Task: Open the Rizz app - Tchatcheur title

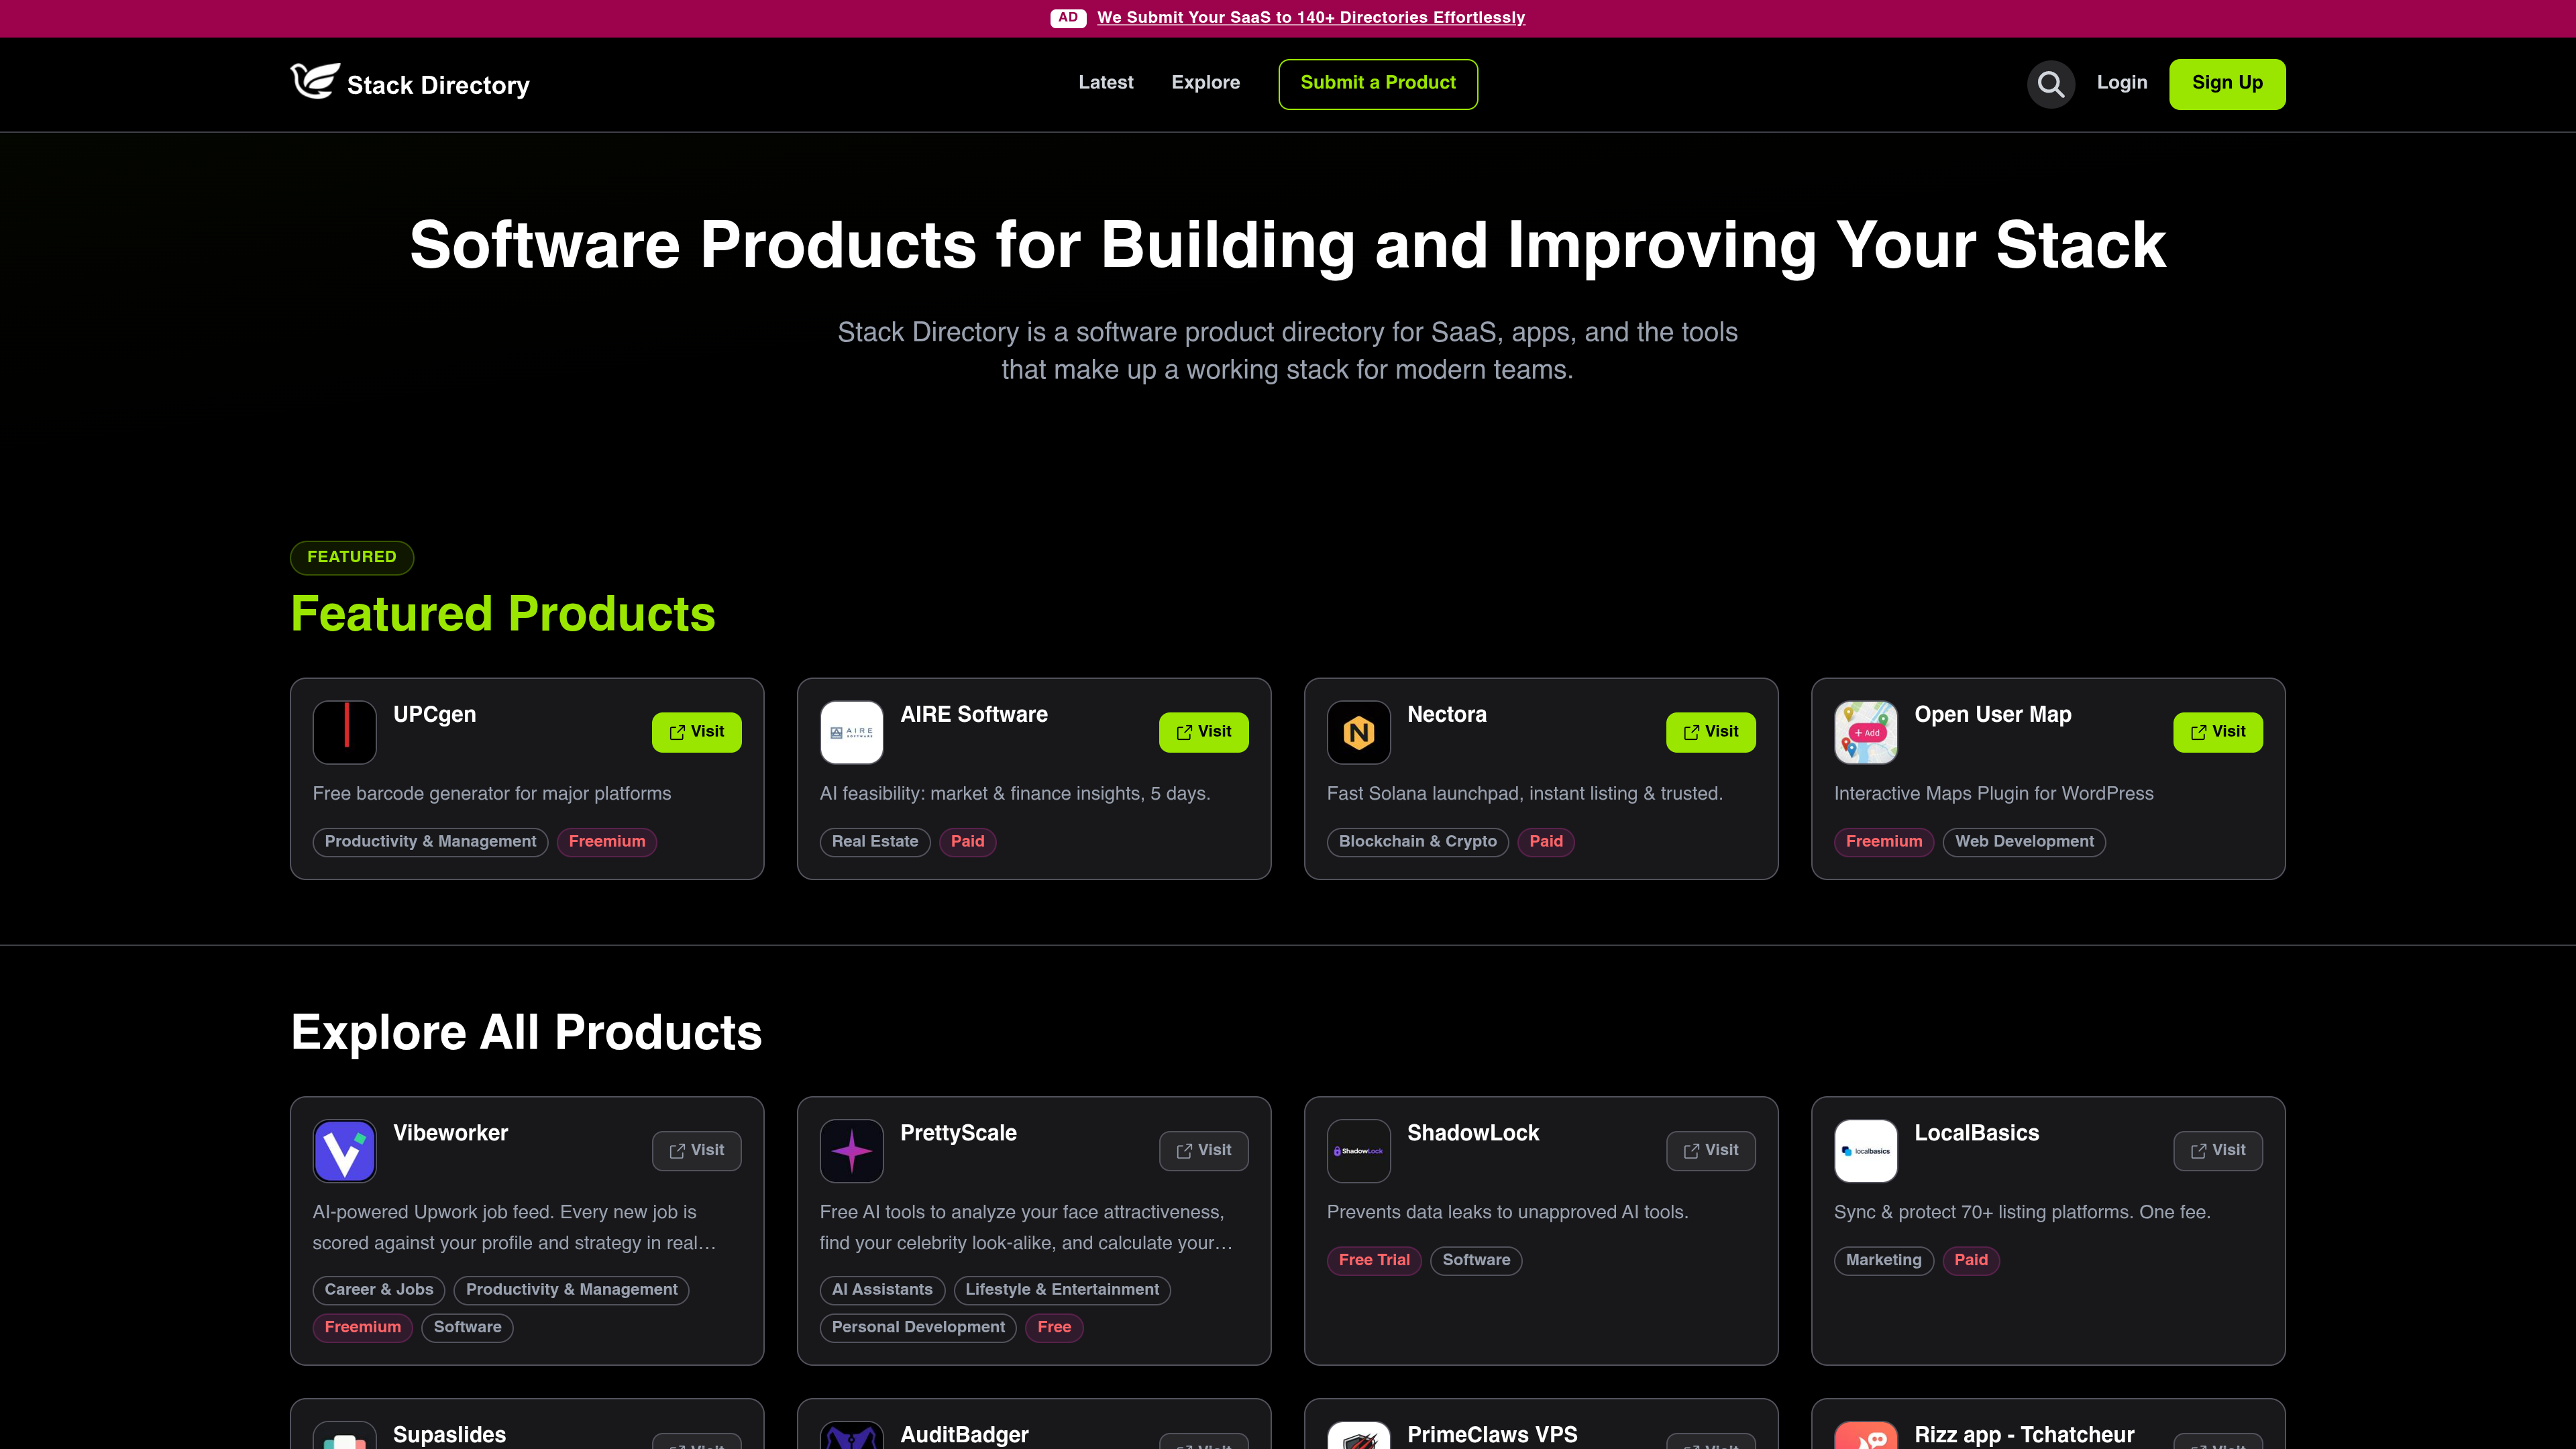Action: [x=2024, y=1435]
